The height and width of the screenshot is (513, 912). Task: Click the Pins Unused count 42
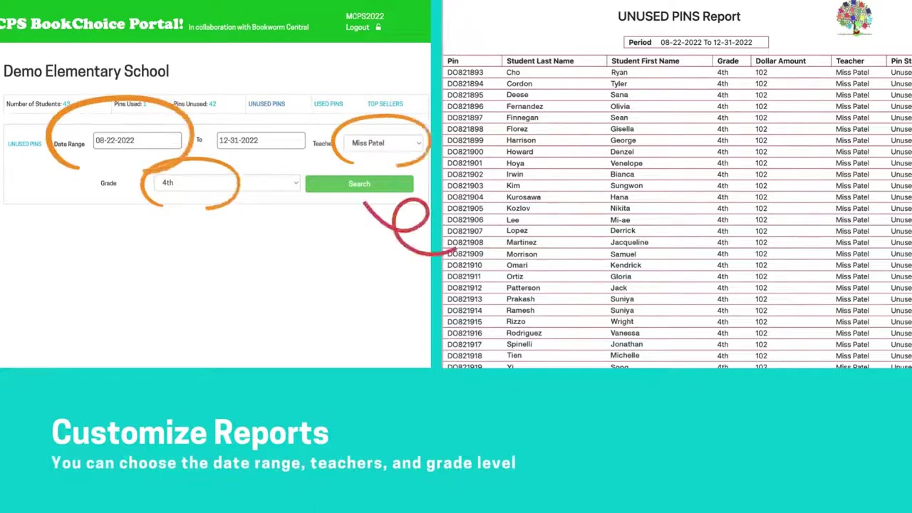pos(212,104)
